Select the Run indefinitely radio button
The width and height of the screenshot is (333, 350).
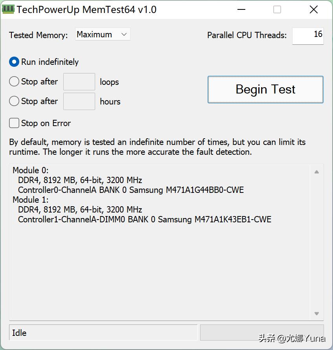[x=14, y=62]
